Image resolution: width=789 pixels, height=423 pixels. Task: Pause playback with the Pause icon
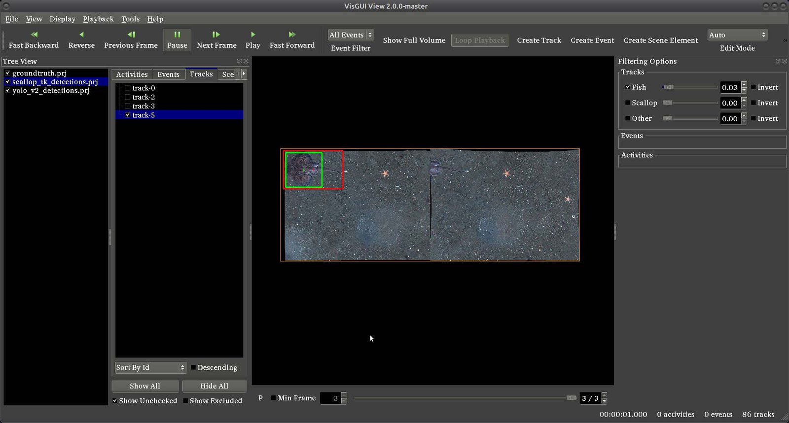coord(177,35)
